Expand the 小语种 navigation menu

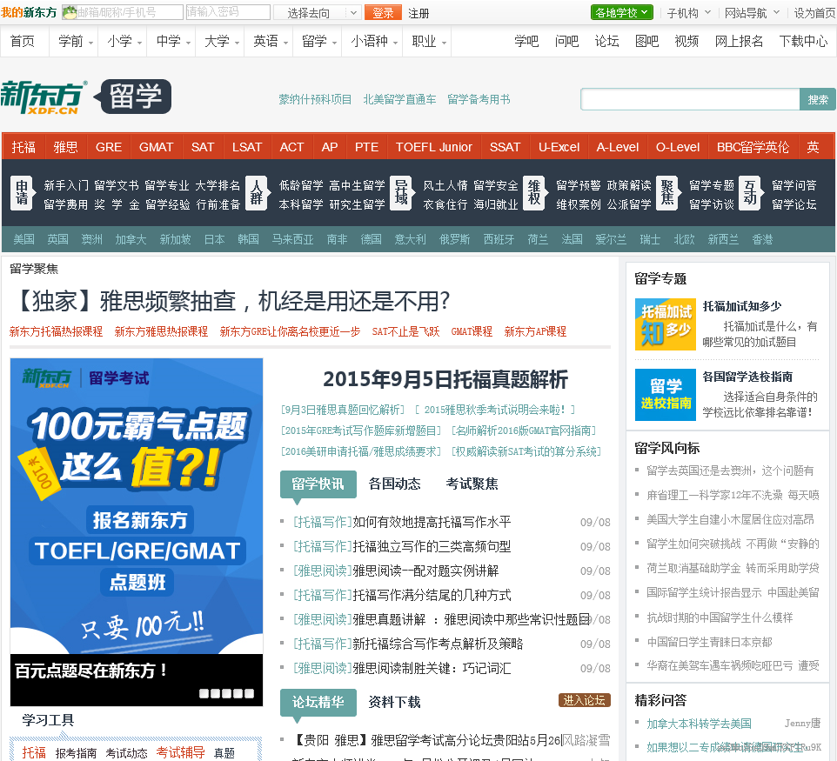(373, 41)
